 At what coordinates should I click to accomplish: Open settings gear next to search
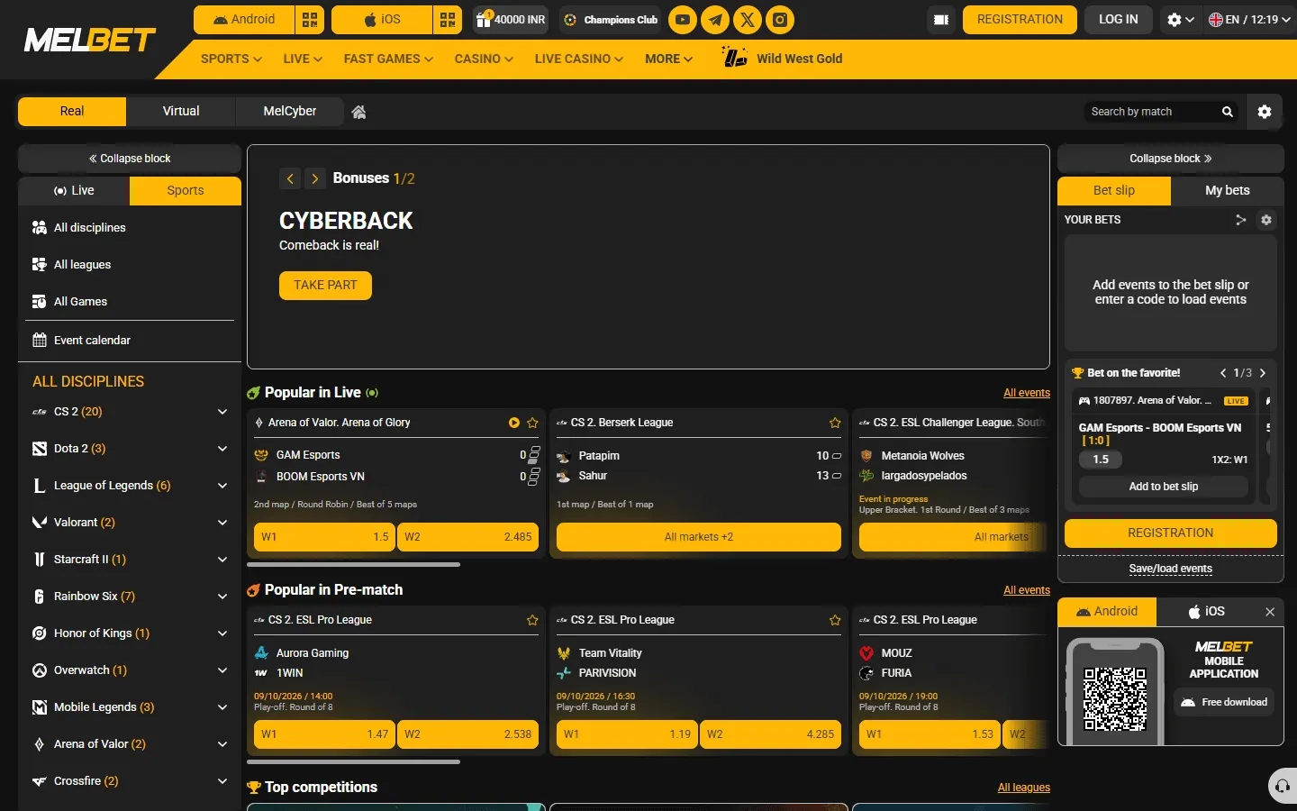1265,112
